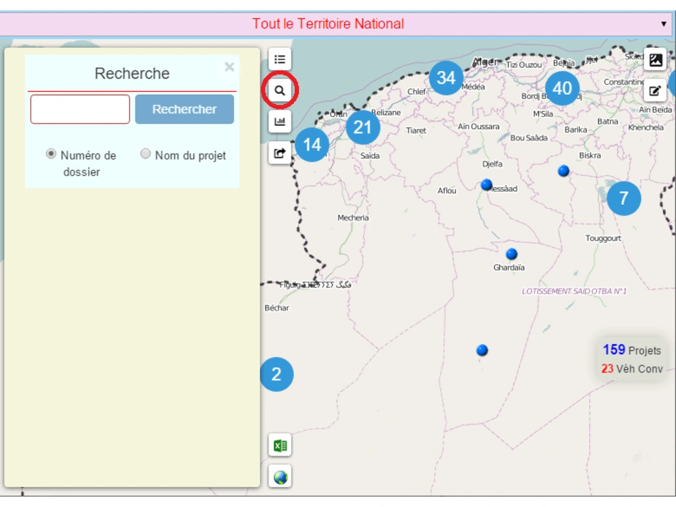Click the Béchar map label
Screen dimensions: 676x507
pyautogui.click(x=276, y=308)
